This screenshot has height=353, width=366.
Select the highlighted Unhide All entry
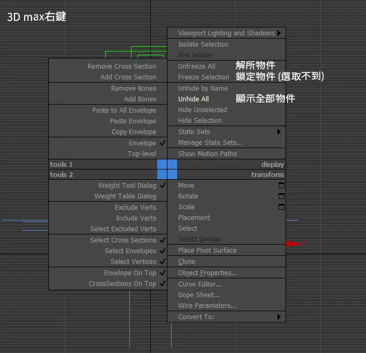(226, 99)
